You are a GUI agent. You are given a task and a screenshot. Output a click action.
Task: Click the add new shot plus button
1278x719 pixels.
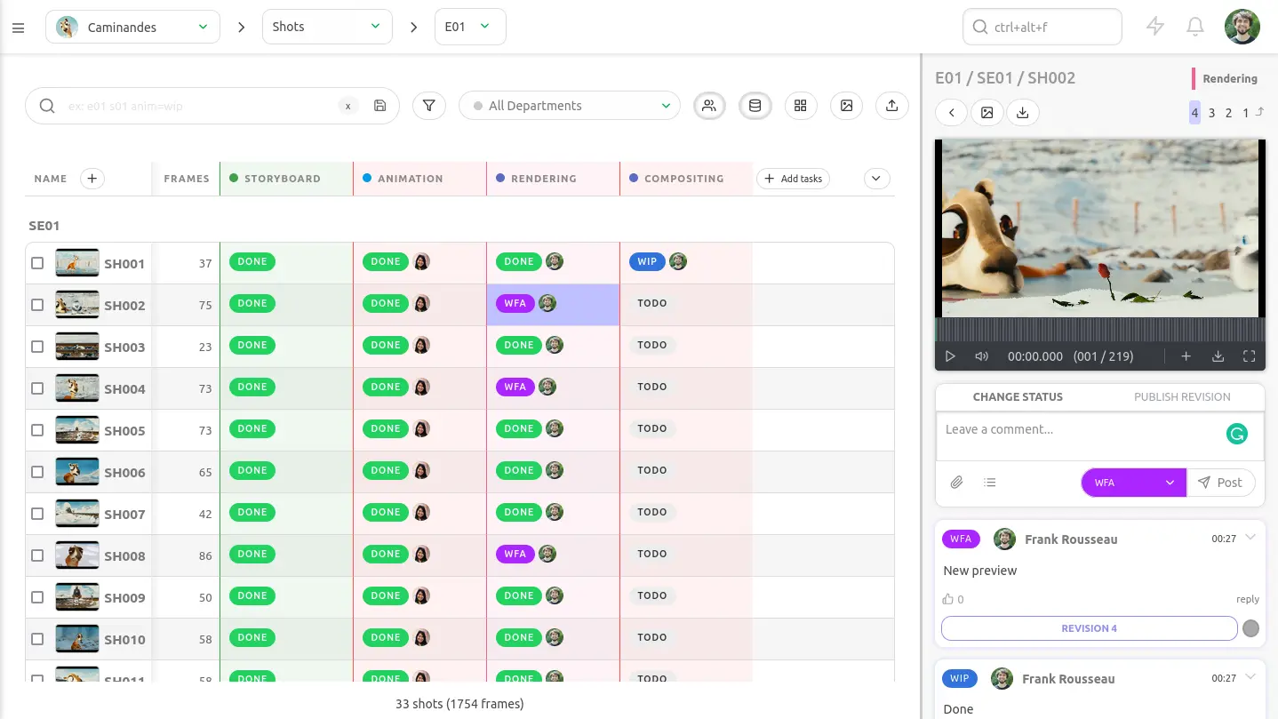[x=92, y=179]
